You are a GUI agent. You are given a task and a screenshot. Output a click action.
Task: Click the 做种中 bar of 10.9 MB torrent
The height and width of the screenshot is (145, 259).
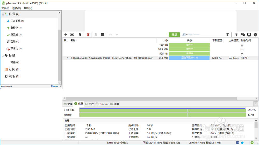point(189,49)
